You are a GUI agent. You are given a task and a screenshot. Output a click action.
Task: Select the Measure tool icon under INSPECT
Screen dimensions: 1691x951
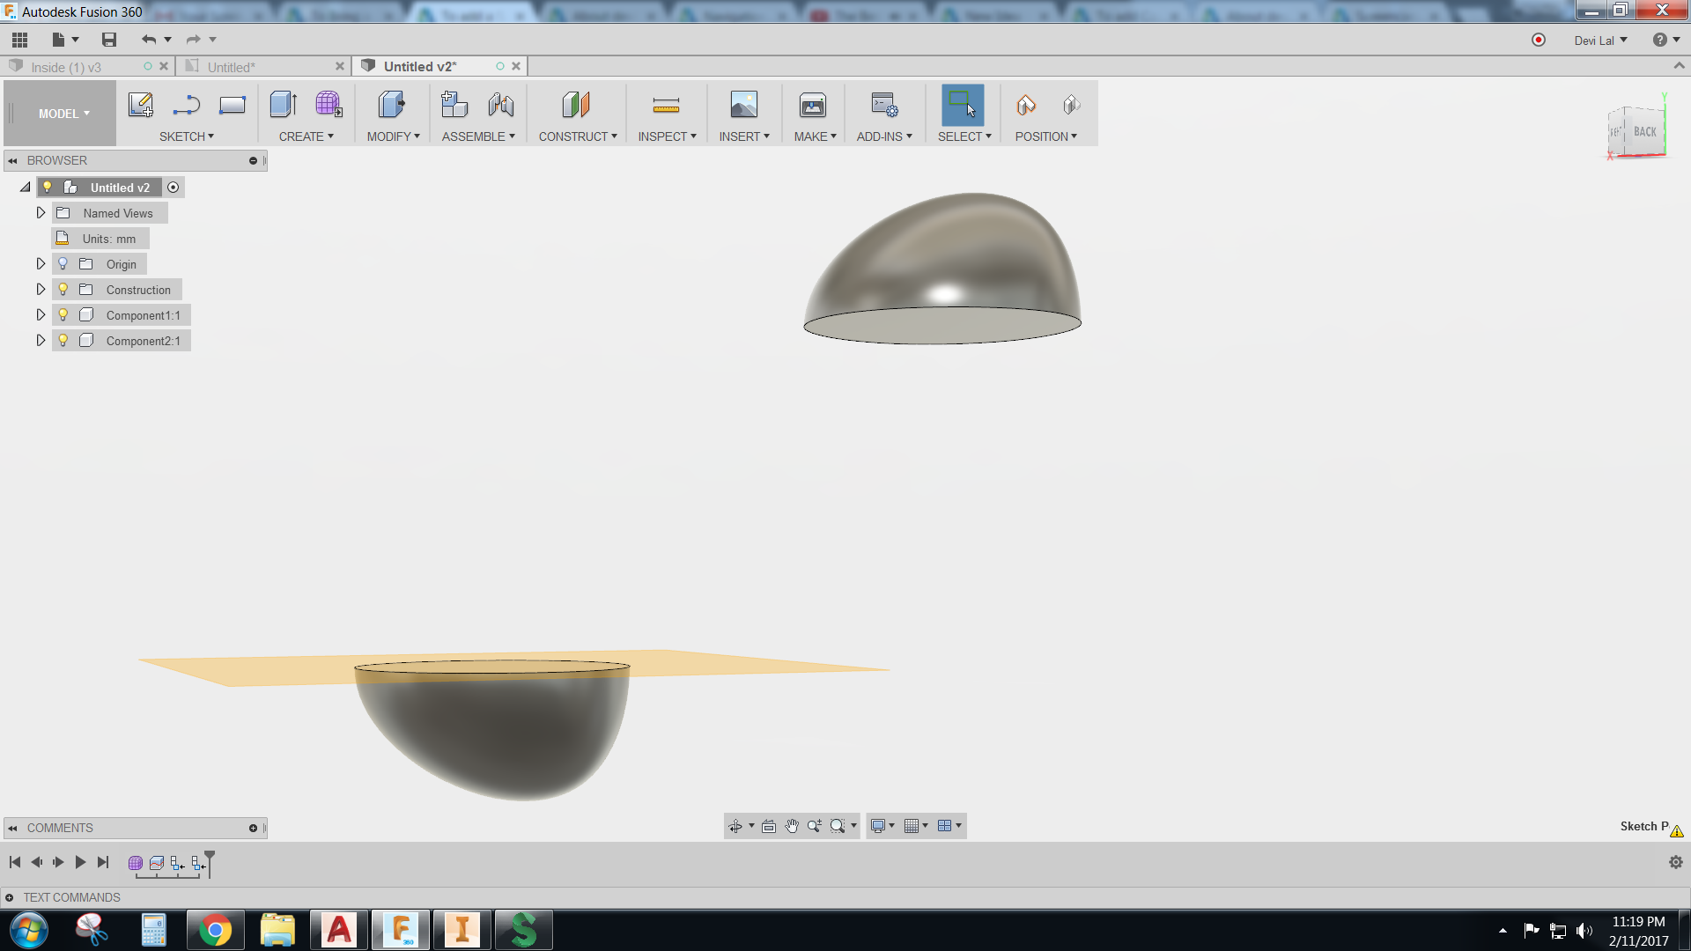point(667,104)
